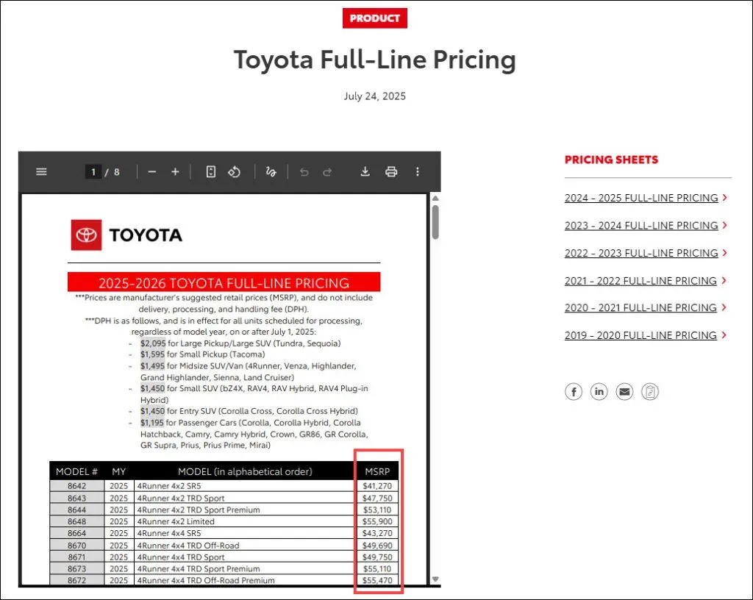Open 2022 - 2023 Full-Line Pricing link
The image size is (753, 600).
click(x=641, y=253)
